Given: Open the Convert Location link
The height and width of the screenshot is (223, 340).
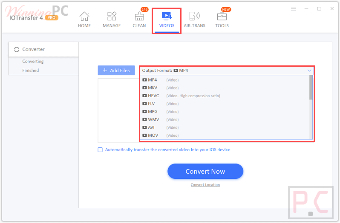Looking at the screenshot, I should click(x=205, y=185).
